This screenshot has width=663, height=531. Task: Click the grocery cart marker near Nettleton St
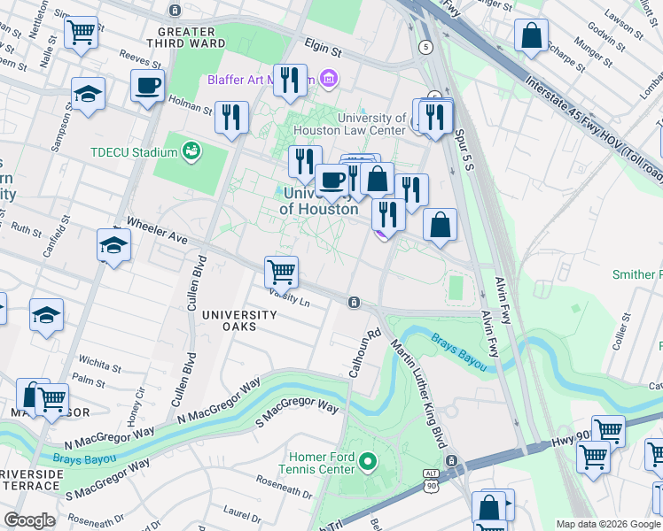[82, 33]
